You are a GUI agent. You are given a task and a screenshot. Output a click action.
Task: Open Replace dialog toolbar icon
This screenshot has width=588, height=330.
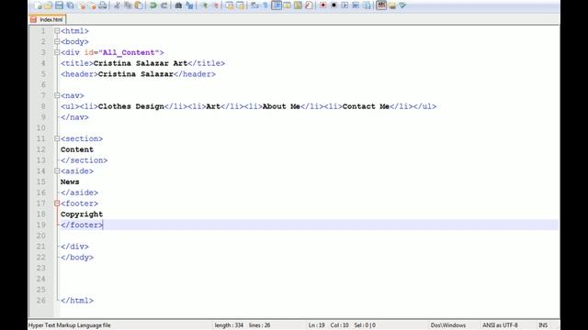coord(189,5)
